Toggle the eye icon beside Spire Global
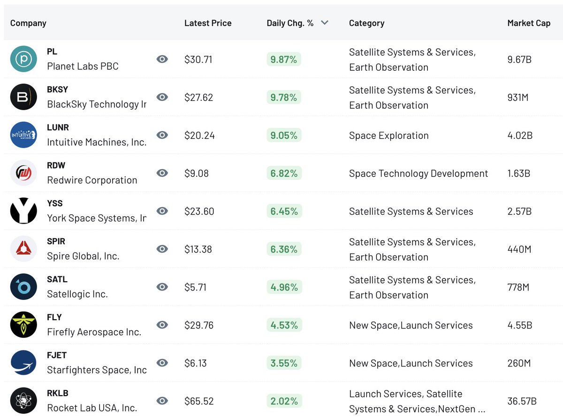Screen dimensions: 563x419 coord(162,249)
